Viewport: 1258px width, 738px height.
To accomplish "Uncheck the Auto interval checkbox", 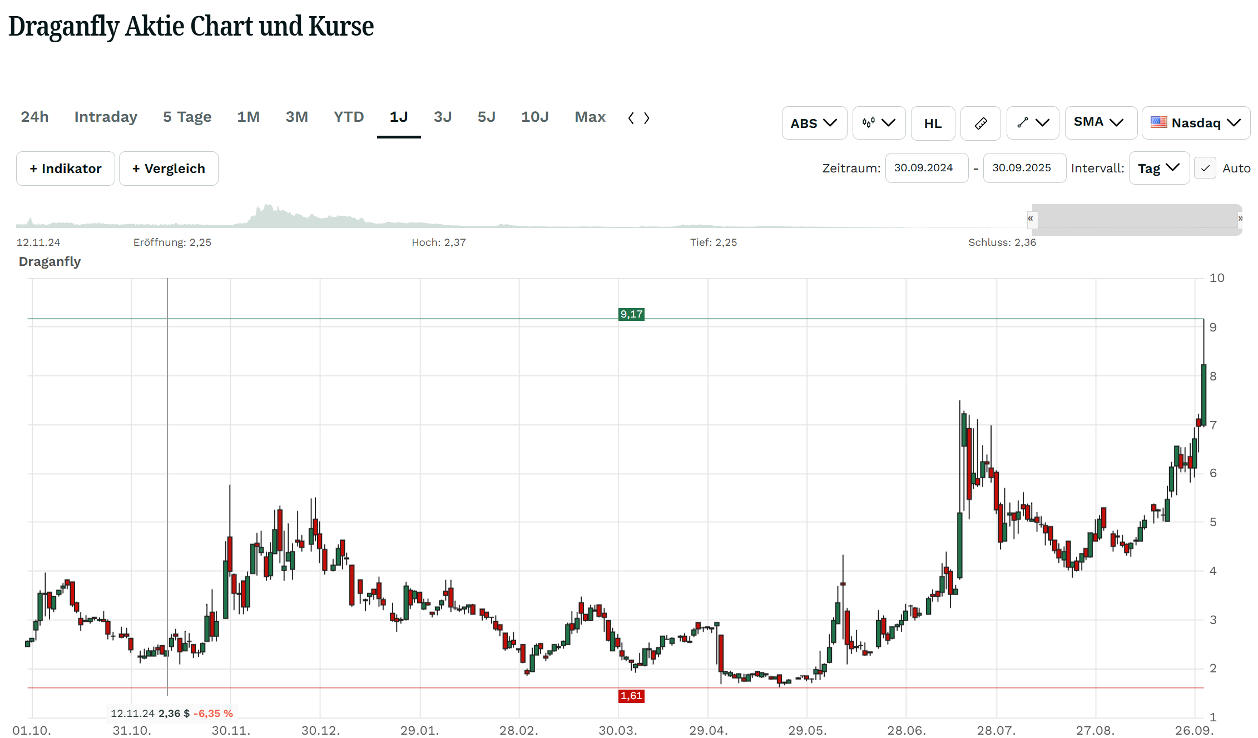I will tap(1205, 168).
